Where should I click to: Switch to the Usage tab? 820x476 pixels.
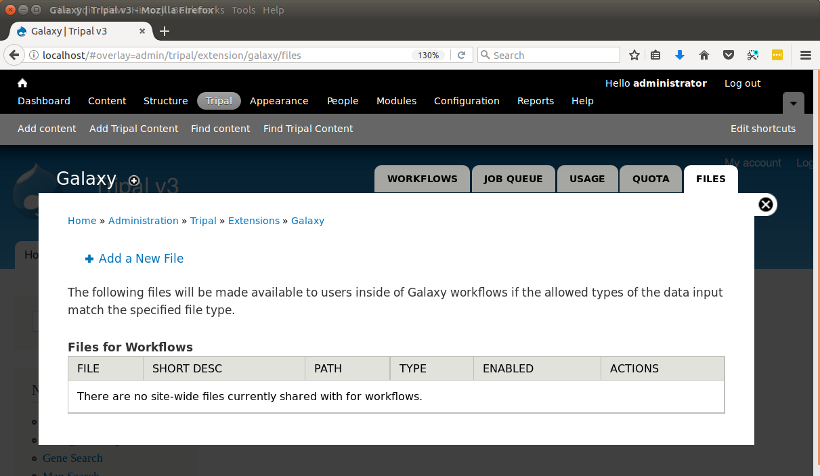[587, 179]
